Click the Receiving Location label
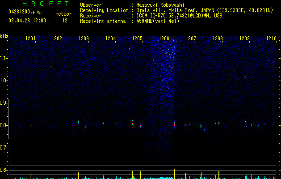The image size is (281, 179). (x=104, y=10)
